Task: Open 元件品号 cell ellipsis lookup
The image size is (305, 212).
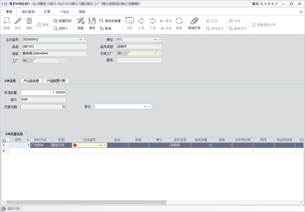Action: (100, 145)
